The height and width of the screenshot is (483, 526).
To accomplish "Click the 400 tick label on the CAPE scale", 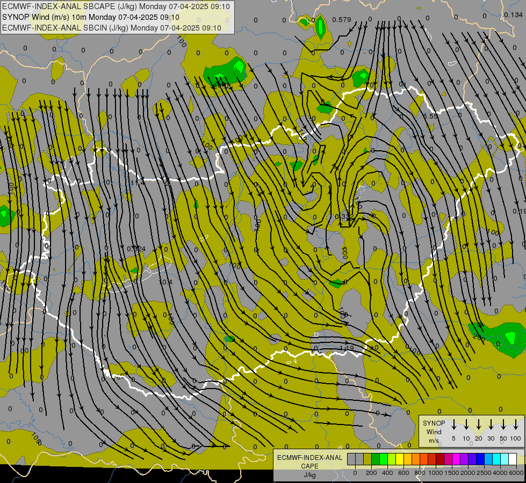I will 387,473.
